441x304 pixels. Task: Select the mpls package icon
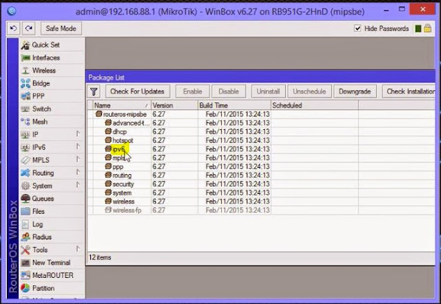(108, 158)
